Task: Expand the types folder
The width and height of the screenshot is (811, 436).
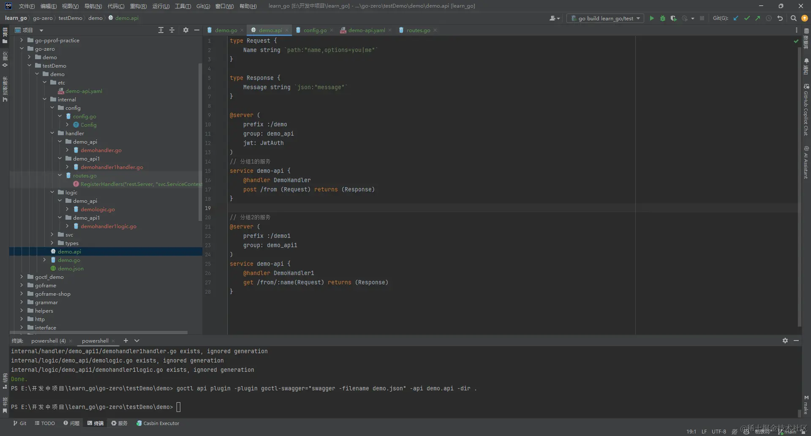Action: click(x=52, y=243)
